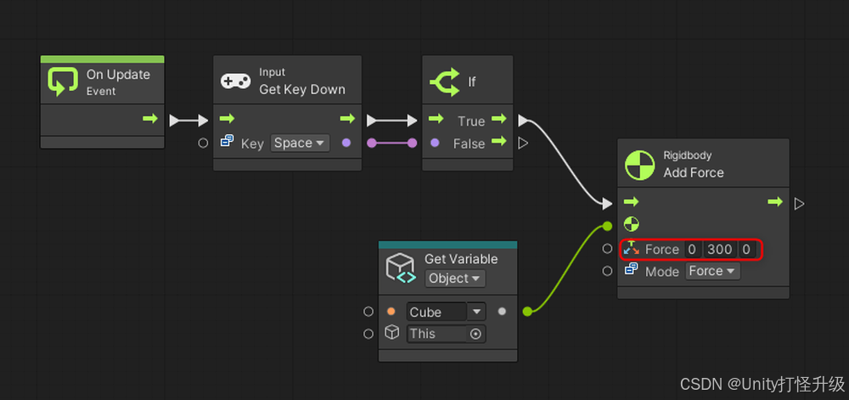This screenshot has height=400, width=849.
Task: Click the Add Force flow output arrow
Action: 775,202
